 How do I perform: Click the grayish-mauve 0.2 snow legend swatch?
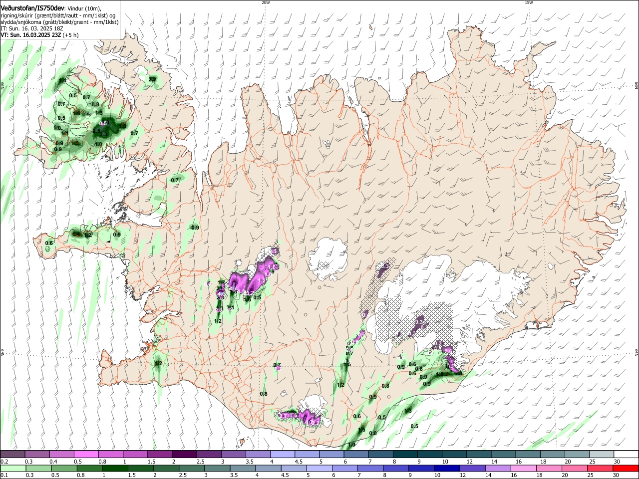tap(12, 454)
